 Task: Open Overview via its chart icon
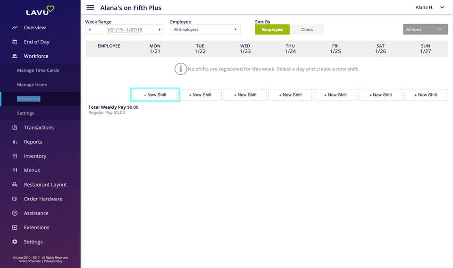tap(15, 27)
